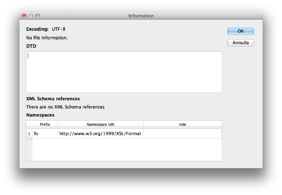
Task: Focus the DTD text area
Action: (124, 72)
